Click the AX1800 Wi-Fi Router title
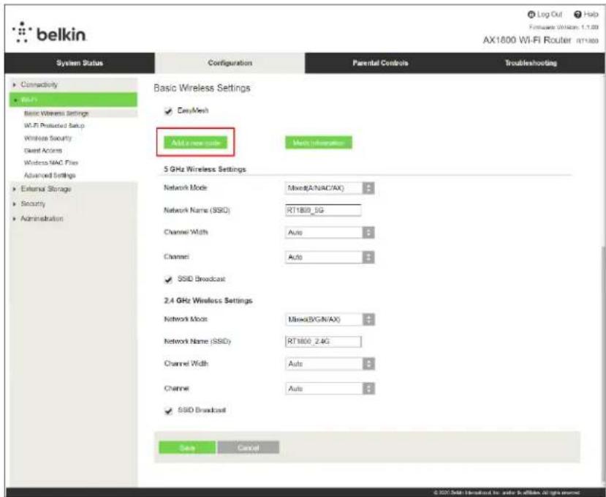Screen dimensions: 606x497 pos(527,40)
